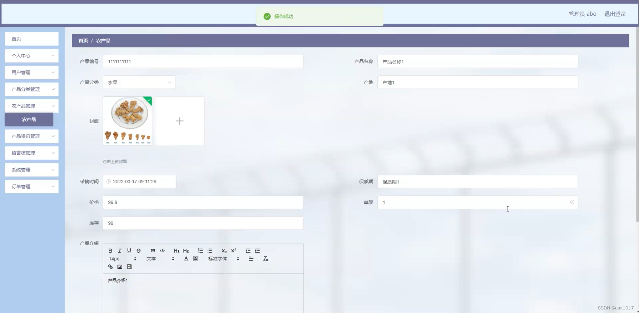Insert a code block in the editor
Viewport: 639px width, 313px height.
(x=162, y=250)
